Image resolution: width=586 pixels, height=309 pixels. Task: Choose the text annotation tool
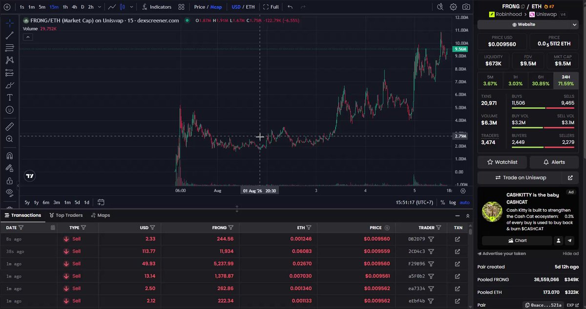[x=9, y=97]
